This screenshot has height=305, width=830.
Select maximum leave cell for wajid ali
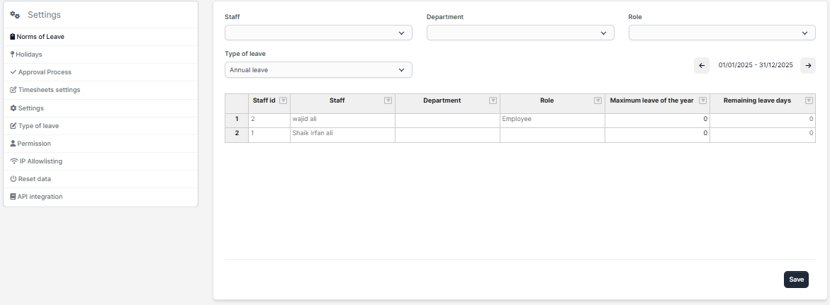[x=656, y=120]
